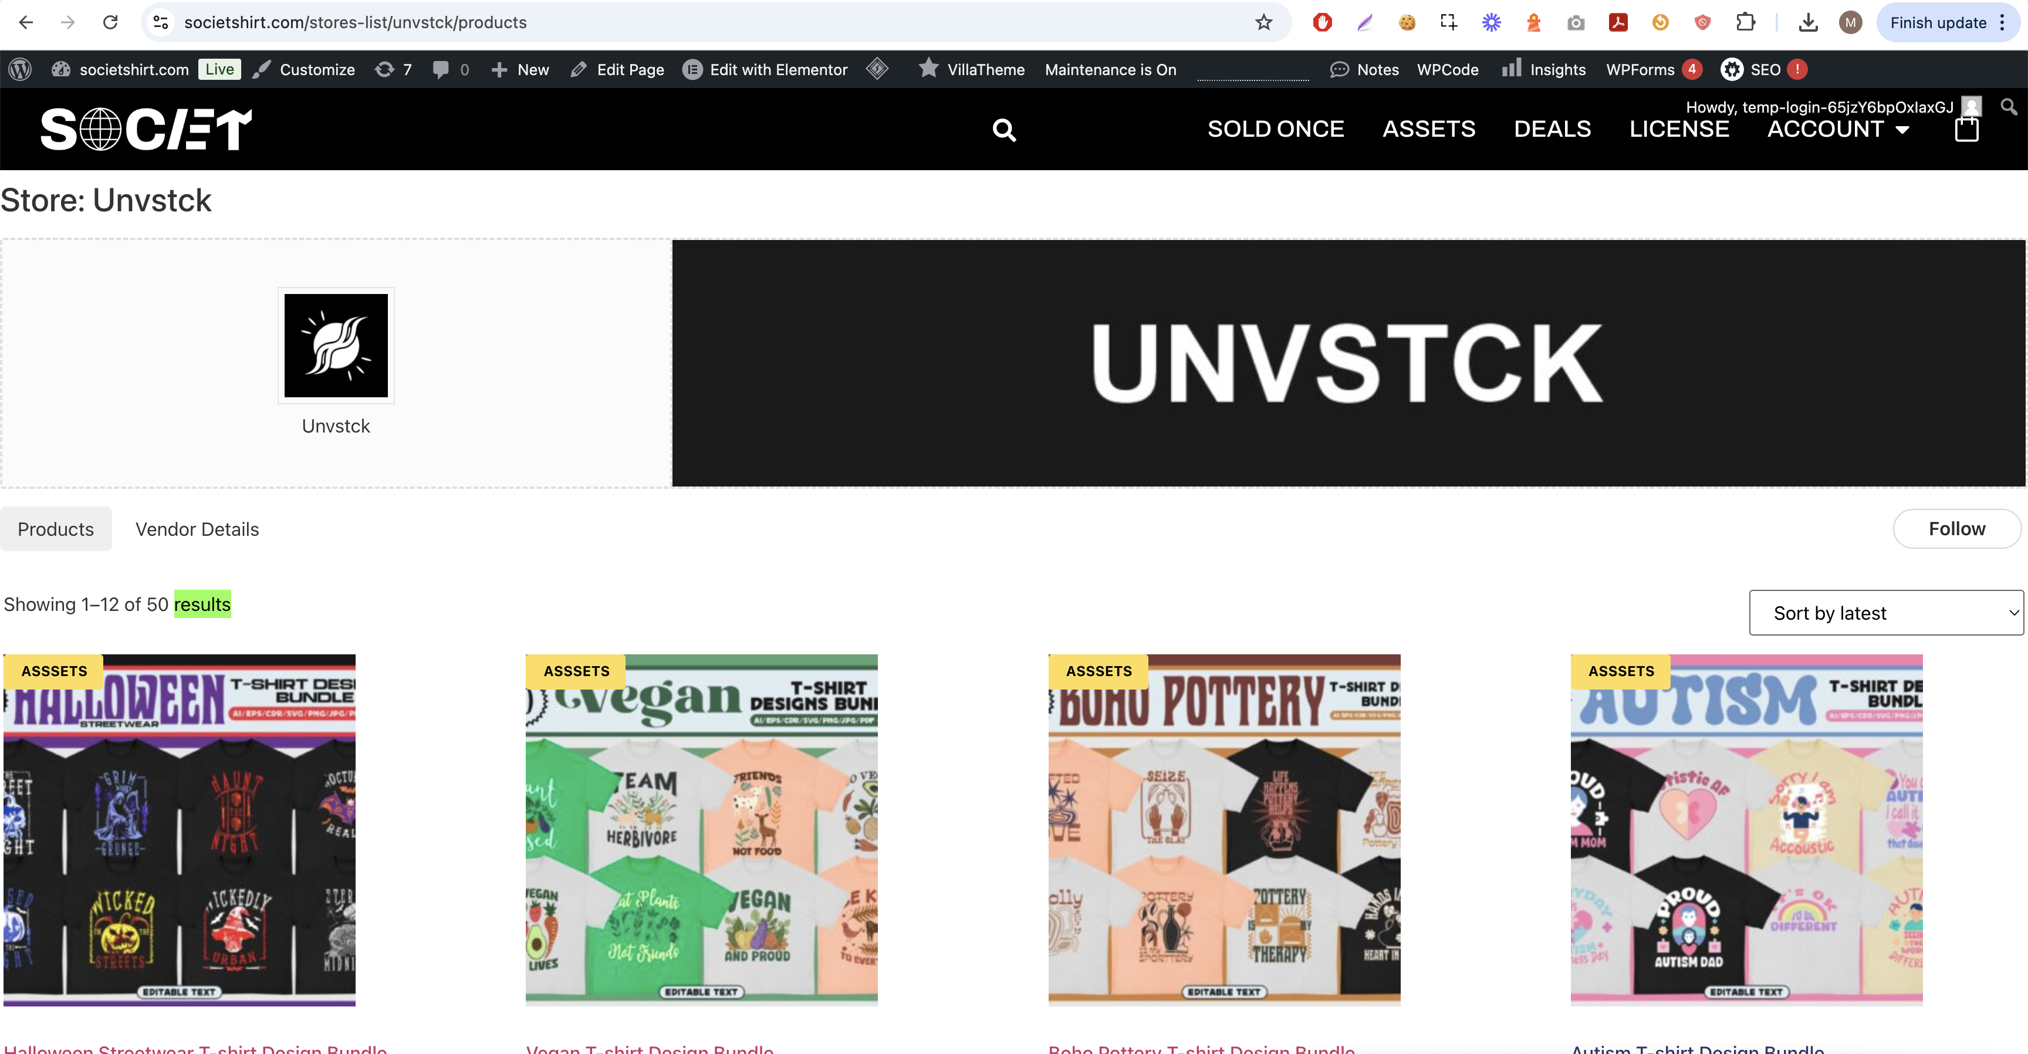Open societshirt.com site menu in admin bar
This screenshot has width=2028, height=1054.
click(120, 69)
